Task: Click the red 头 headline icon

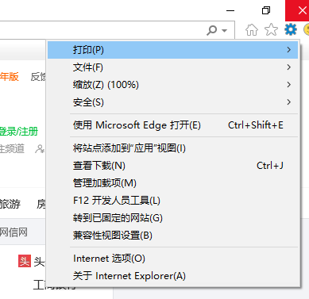Action: click(25, 261)
